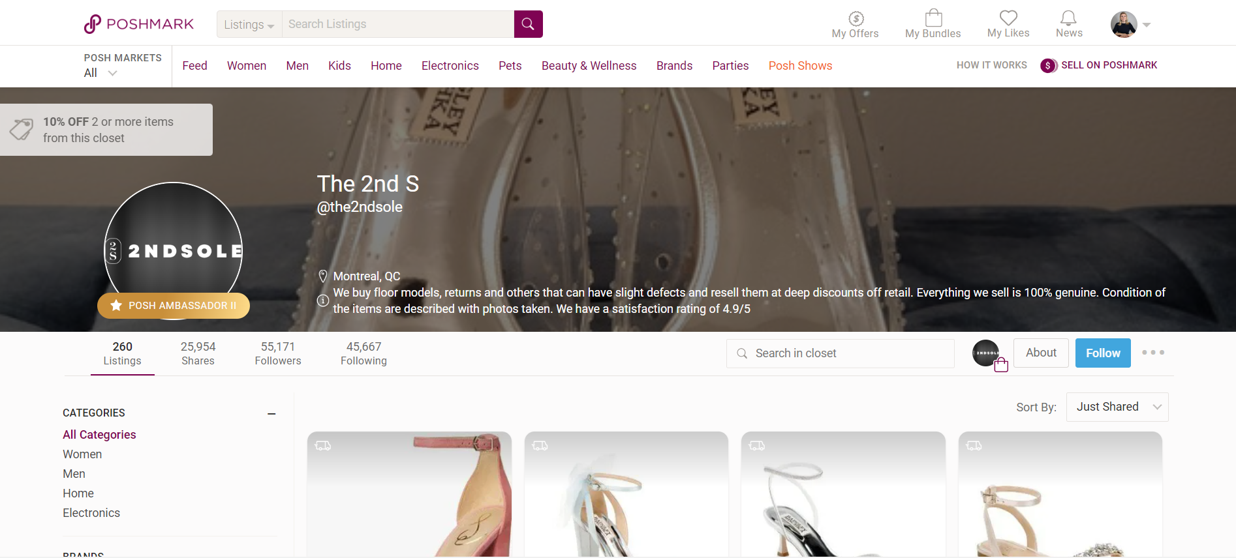Click the Poshmark logo
Viewport: 1236px width, 558px height.
point(139,24)
